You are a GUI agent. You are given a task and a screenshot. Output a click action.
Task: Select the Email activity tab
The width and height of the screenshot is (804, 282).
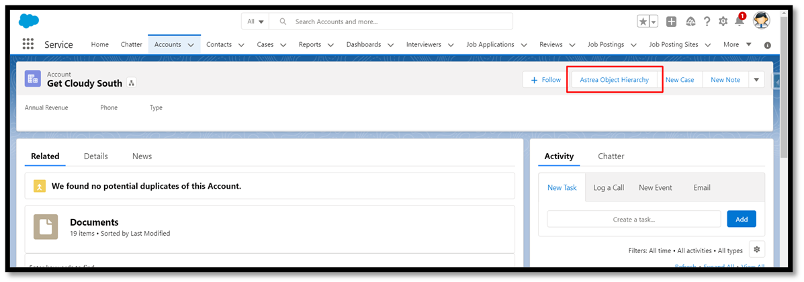point(702,187)
